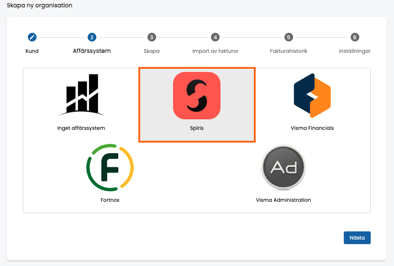The height and width of the screenshot is (266, 394).
Task: Choose the red Spiris logo
Action: pyautogui.click(x=197, y=96)
